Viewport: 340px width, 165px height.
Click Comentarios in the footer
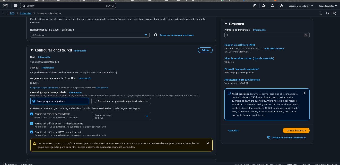tap(27, 164)
